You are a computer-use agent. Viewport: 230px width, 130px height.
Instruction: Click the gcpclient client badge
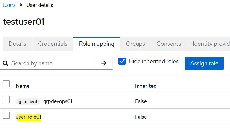(x=28, y=101)
